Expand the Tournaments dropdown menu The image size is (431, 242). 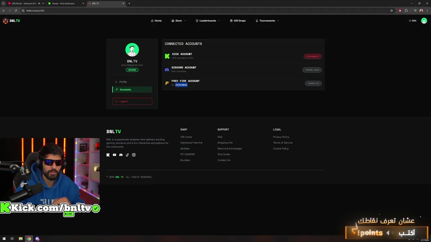(267, 21)
